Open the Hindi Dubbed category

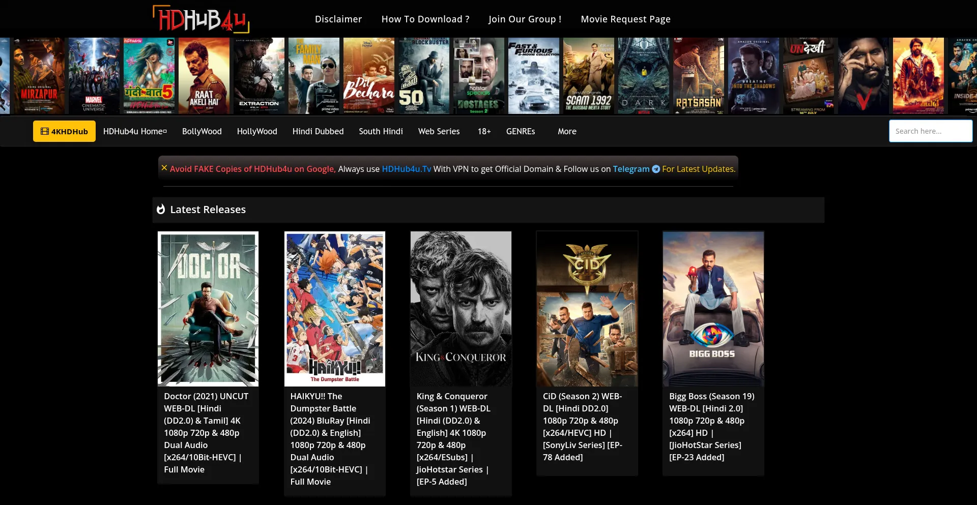click(x=318, y=131)
